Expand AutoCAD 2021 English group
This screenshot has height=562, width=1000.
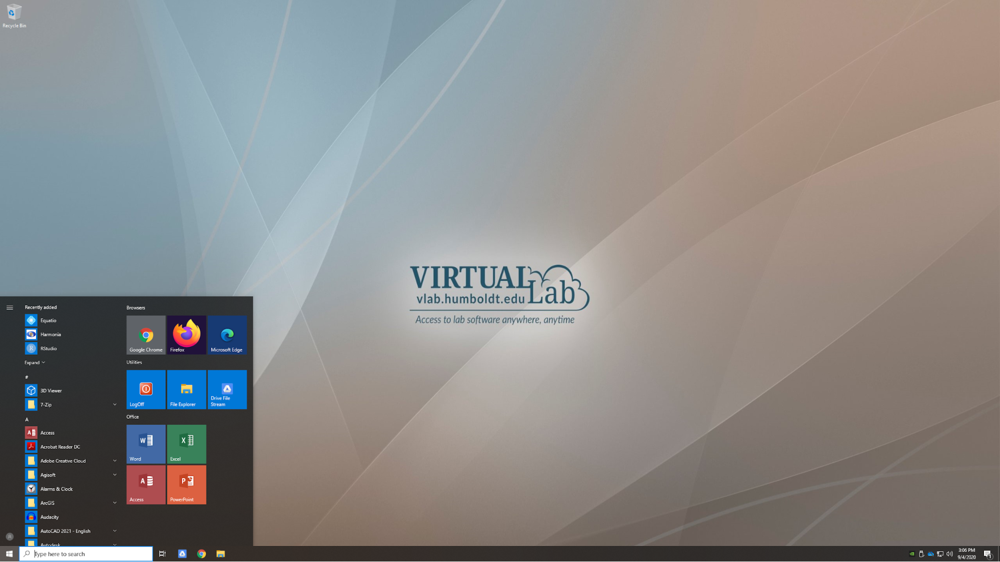coord(114,531)
